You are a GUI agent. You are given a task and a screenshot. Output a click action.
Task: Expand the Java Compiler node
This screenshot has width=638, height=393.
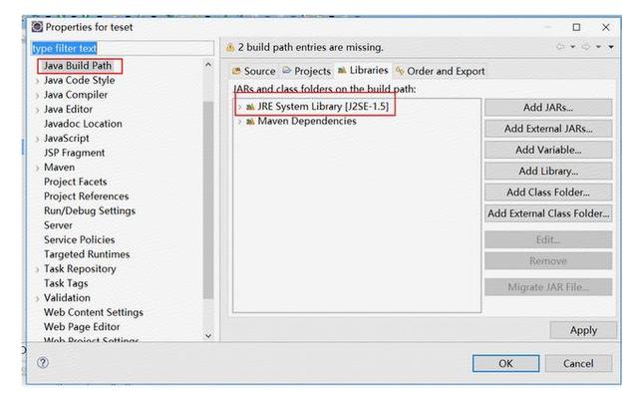point(38,96)
